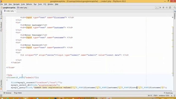Open the Run menu
176x99 pixels.
click(x=35, y=4)
